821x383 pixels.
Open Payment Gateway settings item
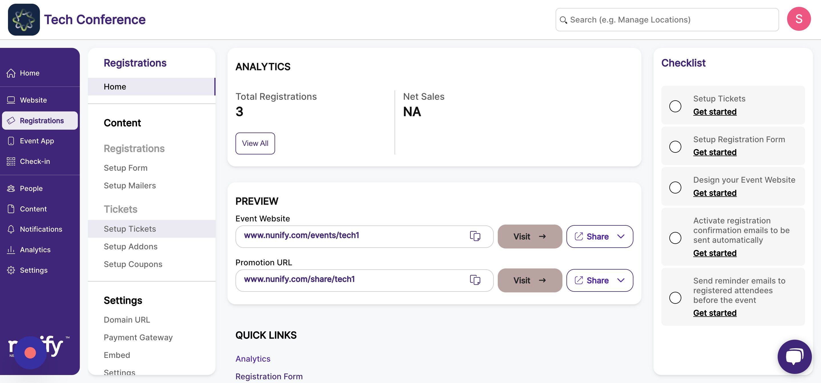138,337
